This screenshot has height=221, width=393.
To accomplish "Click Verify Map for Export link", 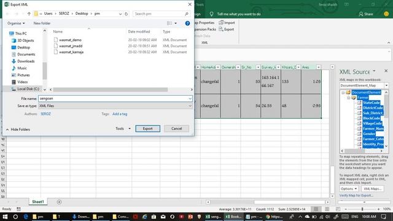I will coord(356,195).
